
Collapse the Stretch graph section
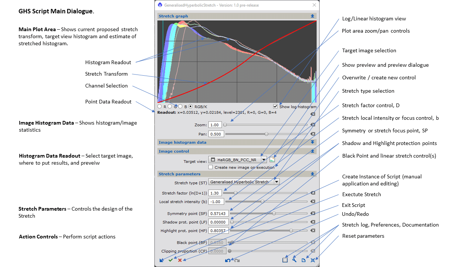click(x=313, y=16)
